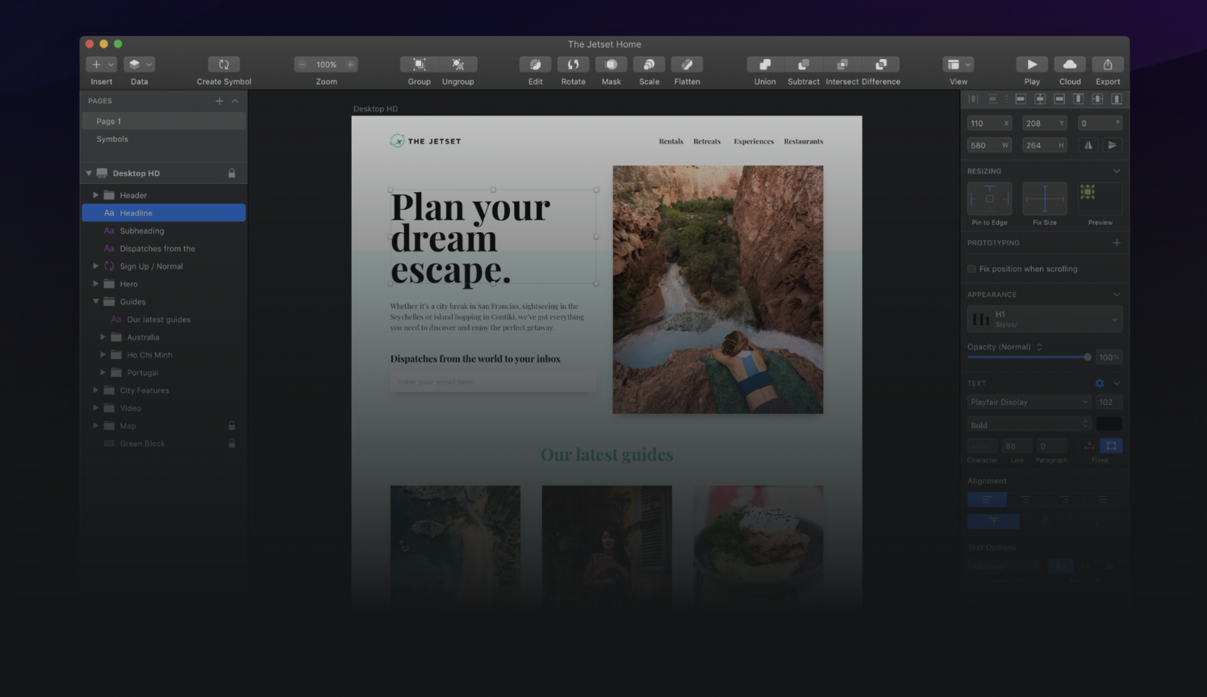Open the Playfair Display font dropdown
Viewport: 1207px width, 697px height.
point(1029,402)
